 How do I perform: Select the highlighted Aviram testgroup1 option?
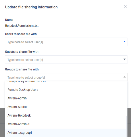click(x=65, y=133)
